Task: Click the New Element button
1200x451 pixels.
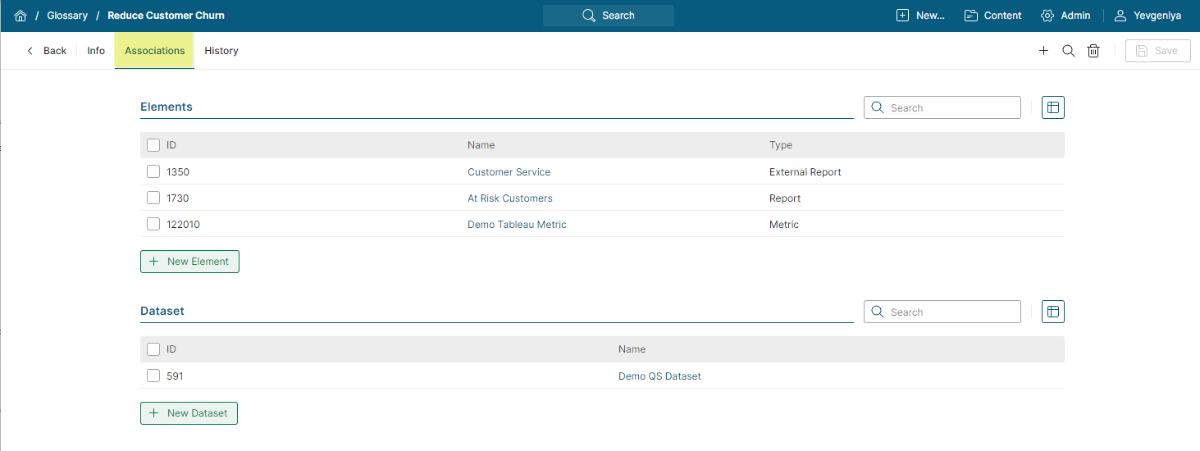Action: tap(189, 262)
